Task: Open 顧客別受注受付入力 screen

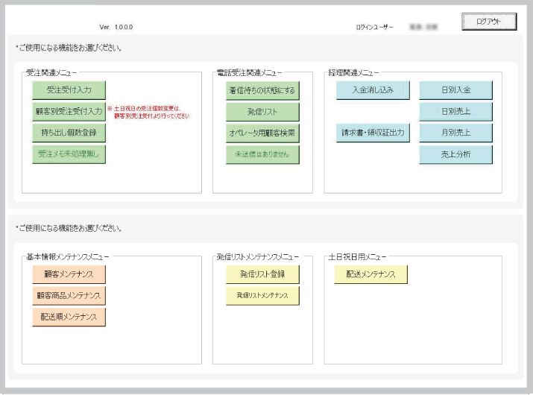Action: [69, 112]
